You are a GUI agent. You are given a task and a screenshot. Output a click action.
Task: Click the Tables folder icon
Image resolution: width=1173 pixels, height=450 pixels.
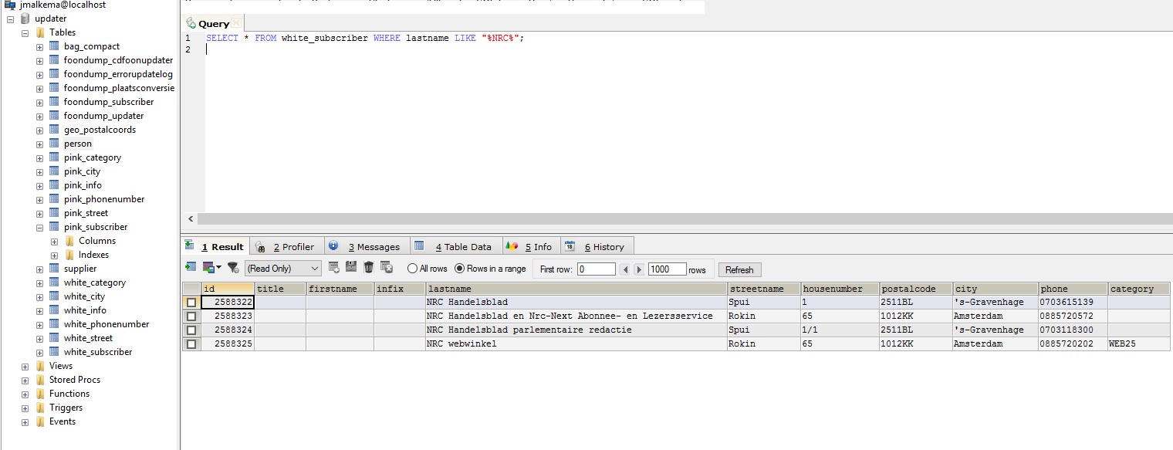click(40, 32)
